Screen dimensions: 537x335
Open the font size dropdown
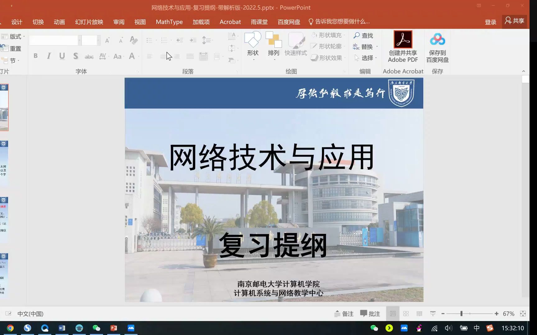pos(99,40)
